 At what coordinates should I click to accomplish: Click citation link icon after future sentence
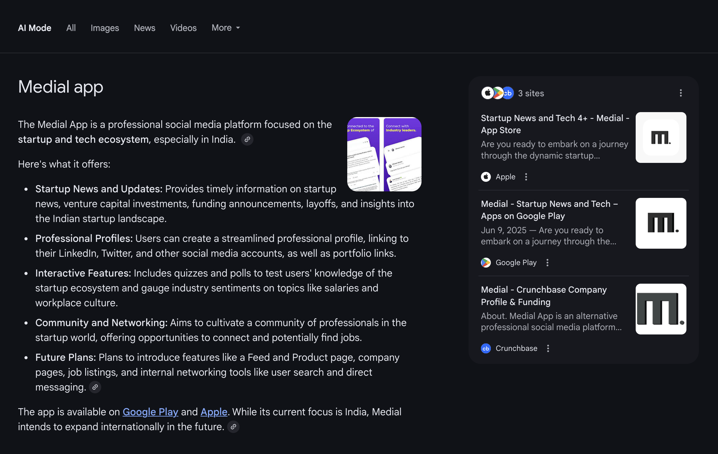233,427
